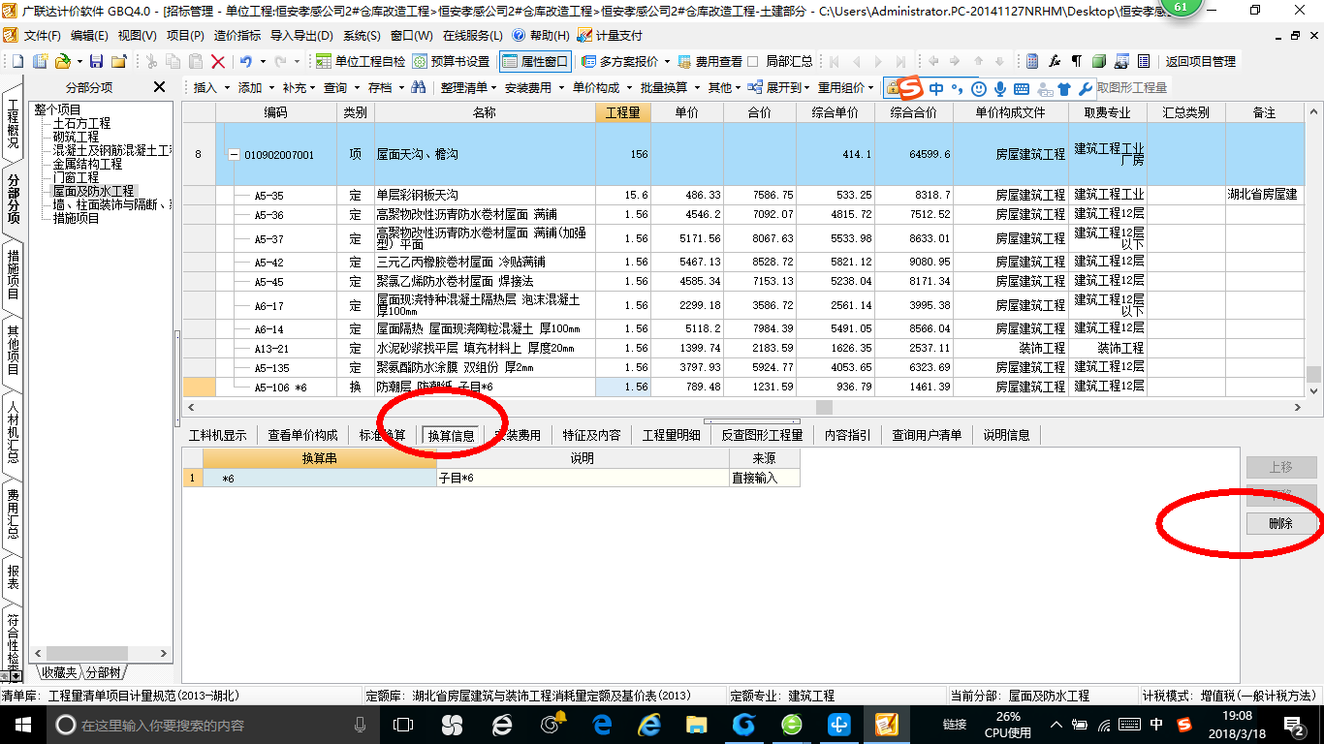The image size is (1324, 744).
Task: Click the Sogou skin shirt icon
Action: tap(1064, 88)
